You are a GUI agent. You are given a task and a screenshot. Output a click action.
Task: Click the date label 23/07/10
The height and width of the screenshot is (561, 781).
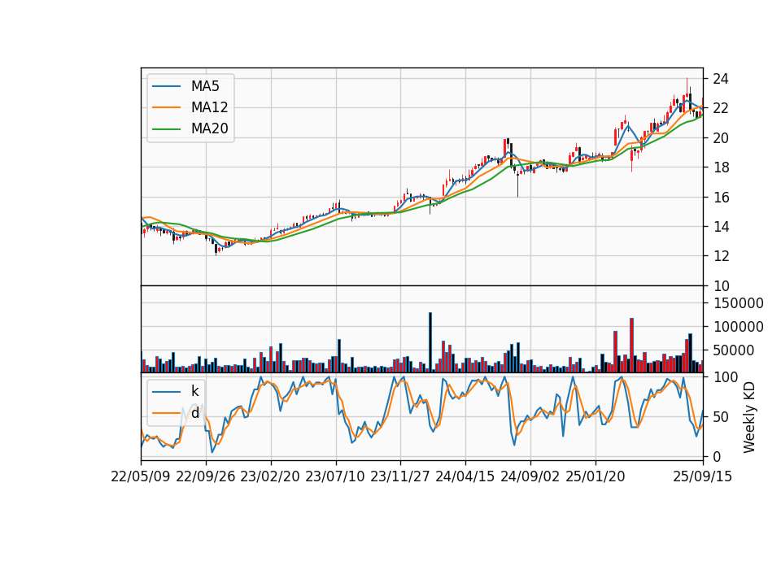pyautogui.click(x=335, y=476)
